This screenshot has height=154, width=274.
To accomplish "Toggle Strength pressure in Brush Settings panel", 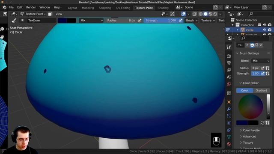I will coord(262,74).
